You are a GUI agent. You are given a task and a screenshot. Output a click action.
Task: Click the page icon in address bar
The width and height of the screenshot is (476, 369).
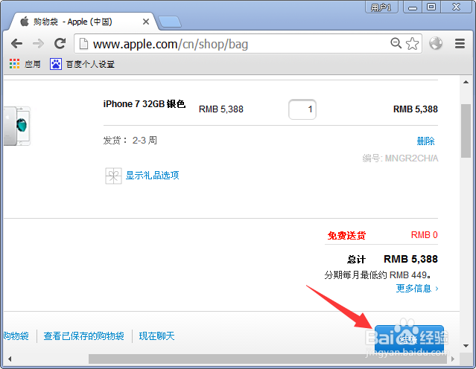(83, 44)
